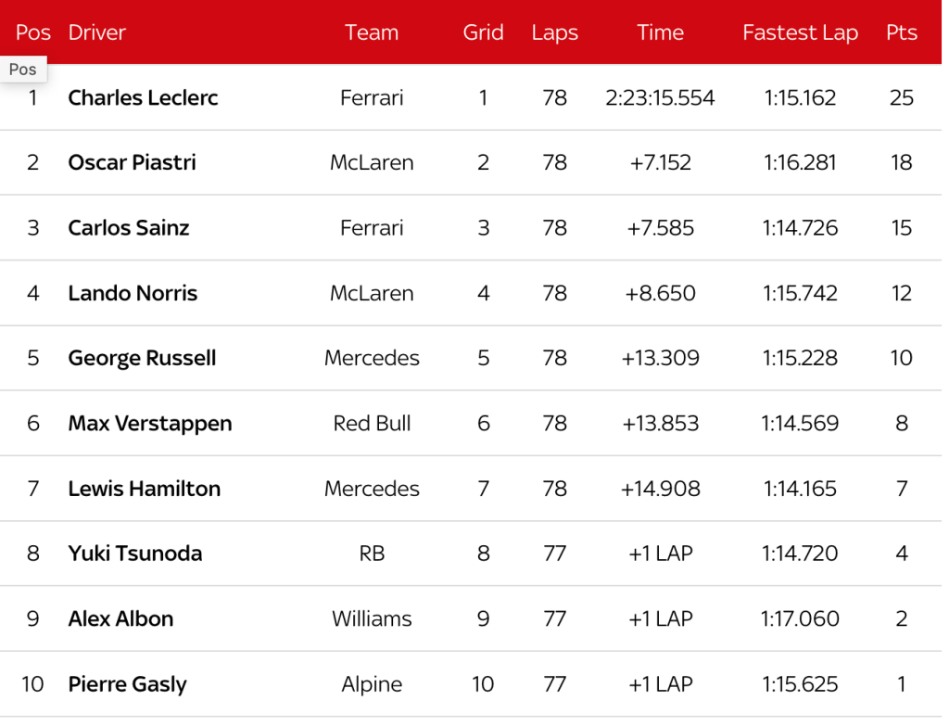Select the Driver column header

coord(96,32)
